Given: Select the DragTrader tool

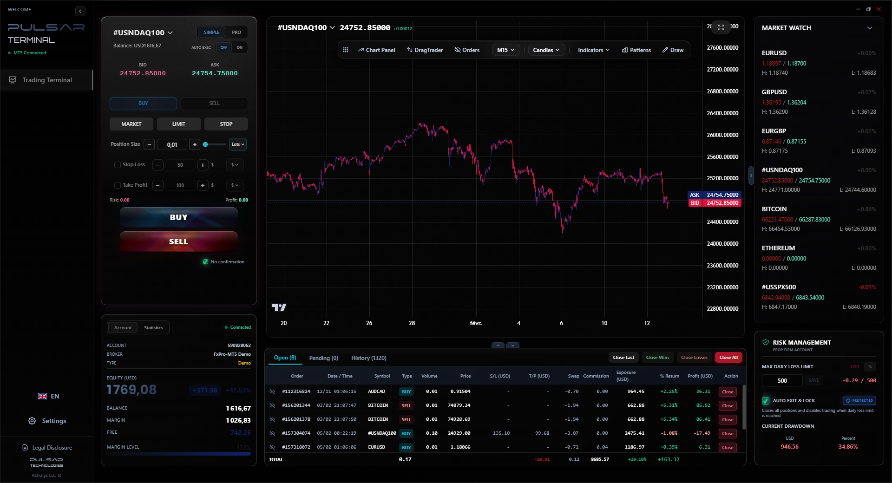Looking at the screenshot, I should point(424,50).
